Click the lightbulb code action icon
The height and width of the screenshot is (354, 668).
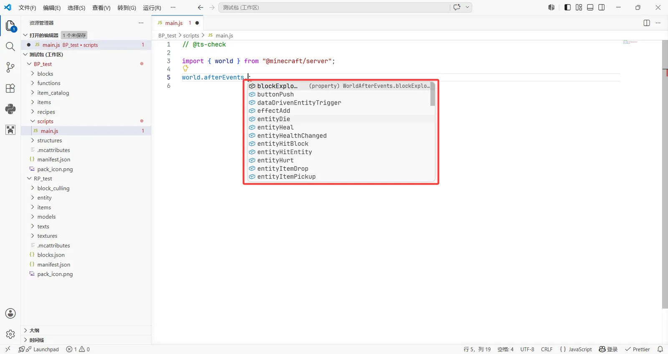(185, 69)
